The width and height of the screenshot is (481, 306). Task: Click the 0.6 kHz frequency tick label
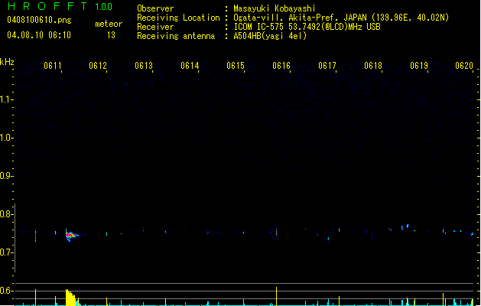pos(6,291)
